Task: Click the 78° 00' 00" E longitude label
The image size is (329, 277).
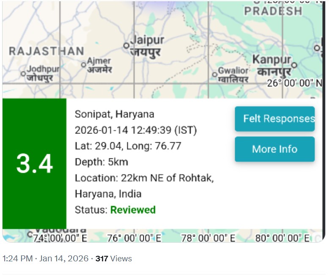Action: click(x=208, y=238)
